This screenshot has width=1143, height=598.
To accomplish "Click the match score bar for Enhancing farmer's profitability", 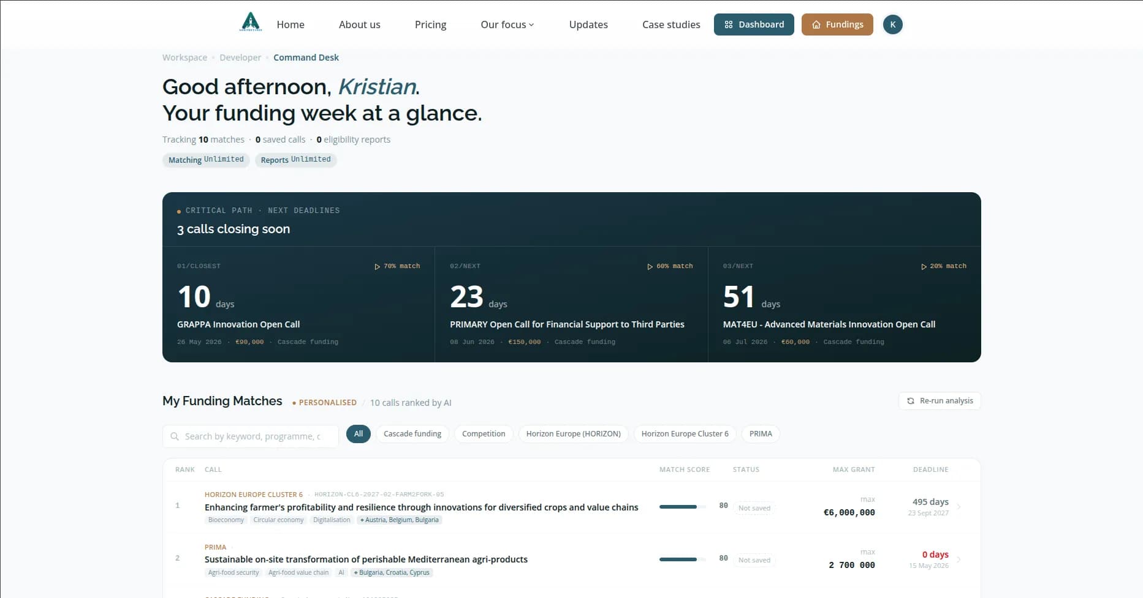I will (683, 507).
